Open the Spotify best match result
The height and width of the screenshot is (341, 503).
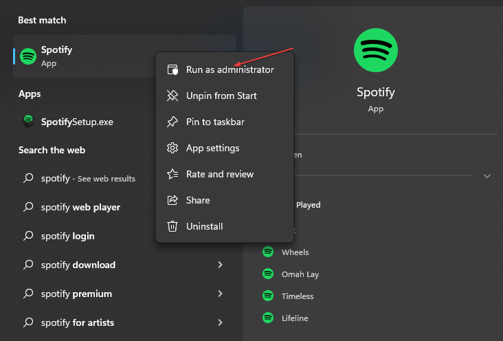[x=84, y=56]
